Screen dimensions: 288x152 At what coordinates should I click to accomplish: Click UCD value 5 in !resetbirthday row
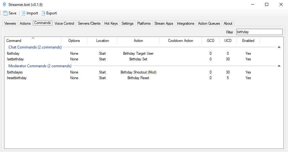pos(228,78)
